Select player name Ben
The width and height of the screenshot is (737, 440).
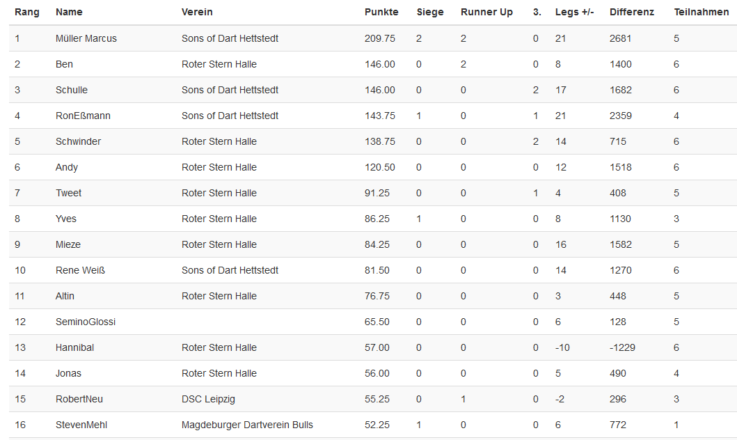click(x=64, y=65)
